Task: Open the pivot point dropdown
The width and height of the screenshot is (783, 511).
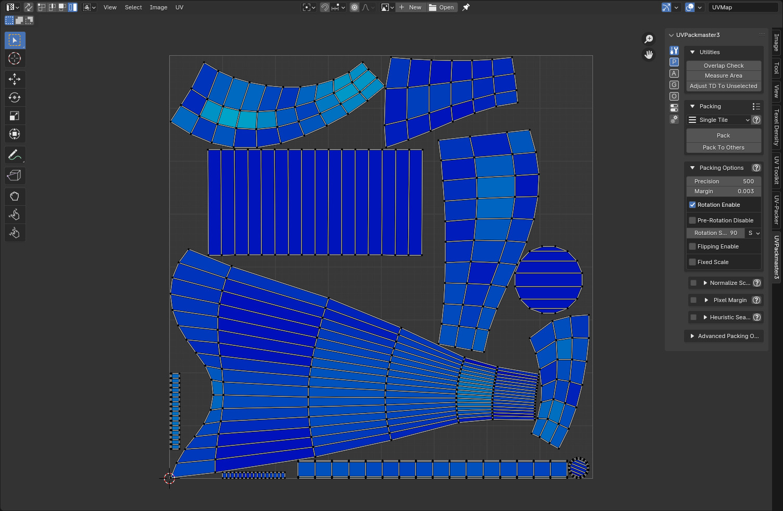Action: tap(309, 7)
